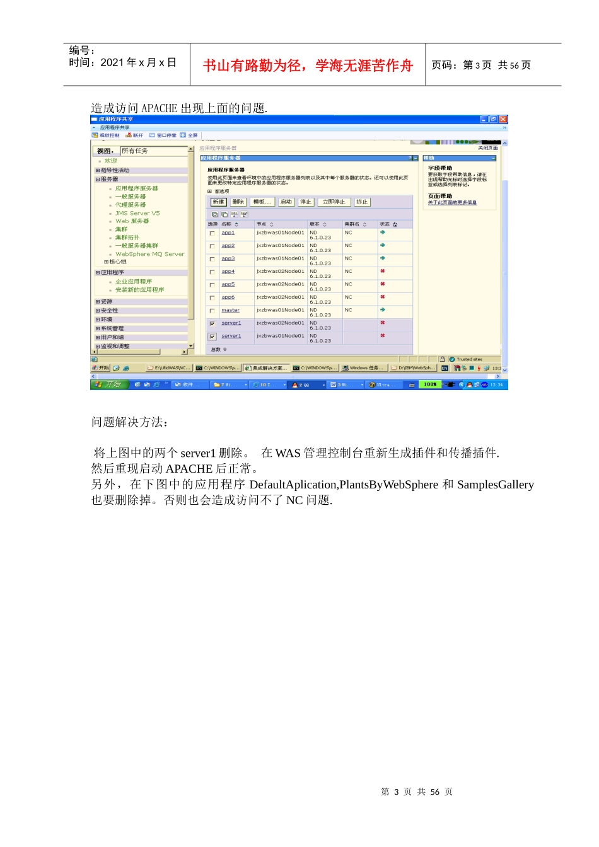Check the checkbox for app4
Image resolution: width=599 pixels, height=847 pixels.
(212, 272)
